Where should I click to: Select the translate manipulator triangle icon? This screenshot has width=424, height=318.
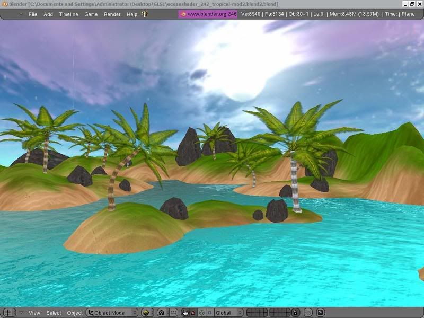[193, 313]
